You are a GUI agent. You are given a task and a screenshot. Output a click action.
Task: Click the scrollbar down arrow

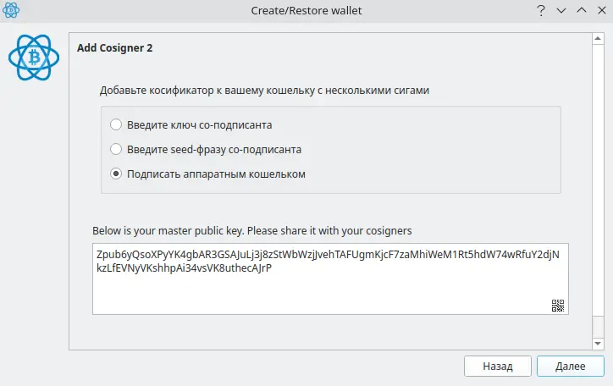click(598, 344)
